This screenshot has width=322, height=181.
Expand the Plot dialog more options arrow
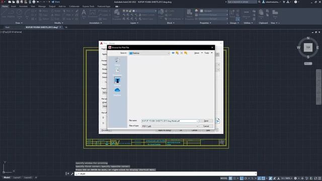click(217, 130)
